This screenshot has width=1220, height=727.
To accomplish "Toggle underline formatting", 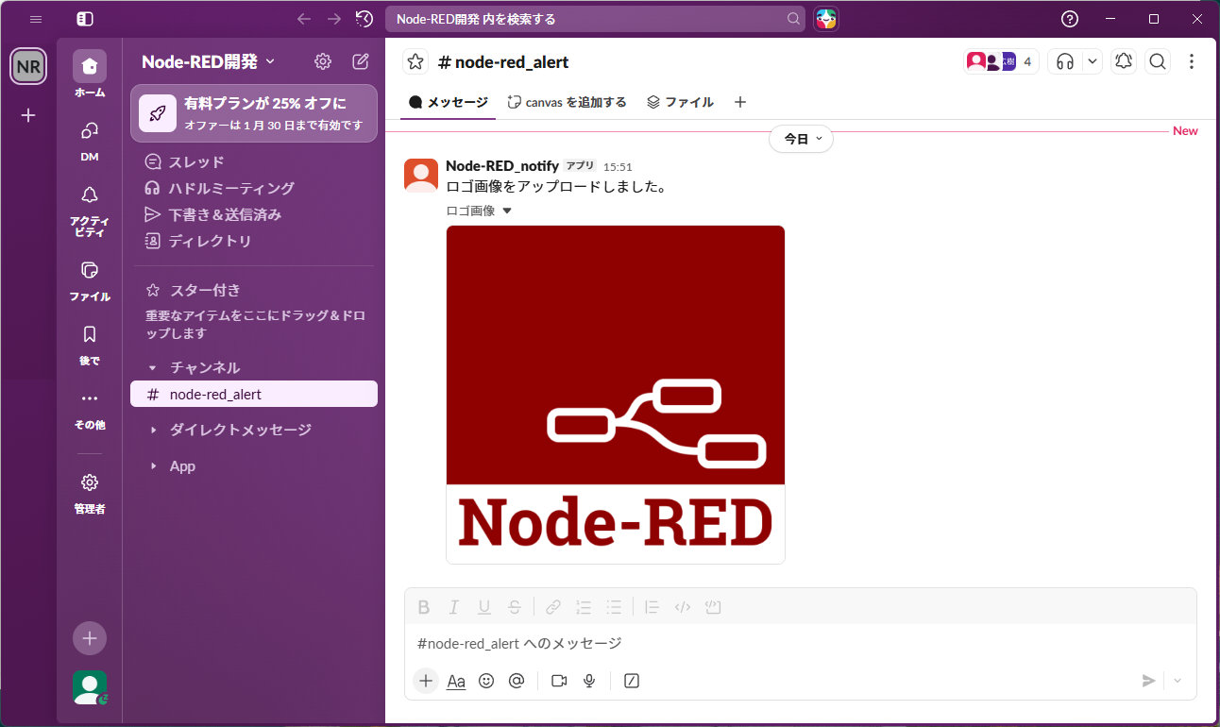I will [x=484, y=607].
